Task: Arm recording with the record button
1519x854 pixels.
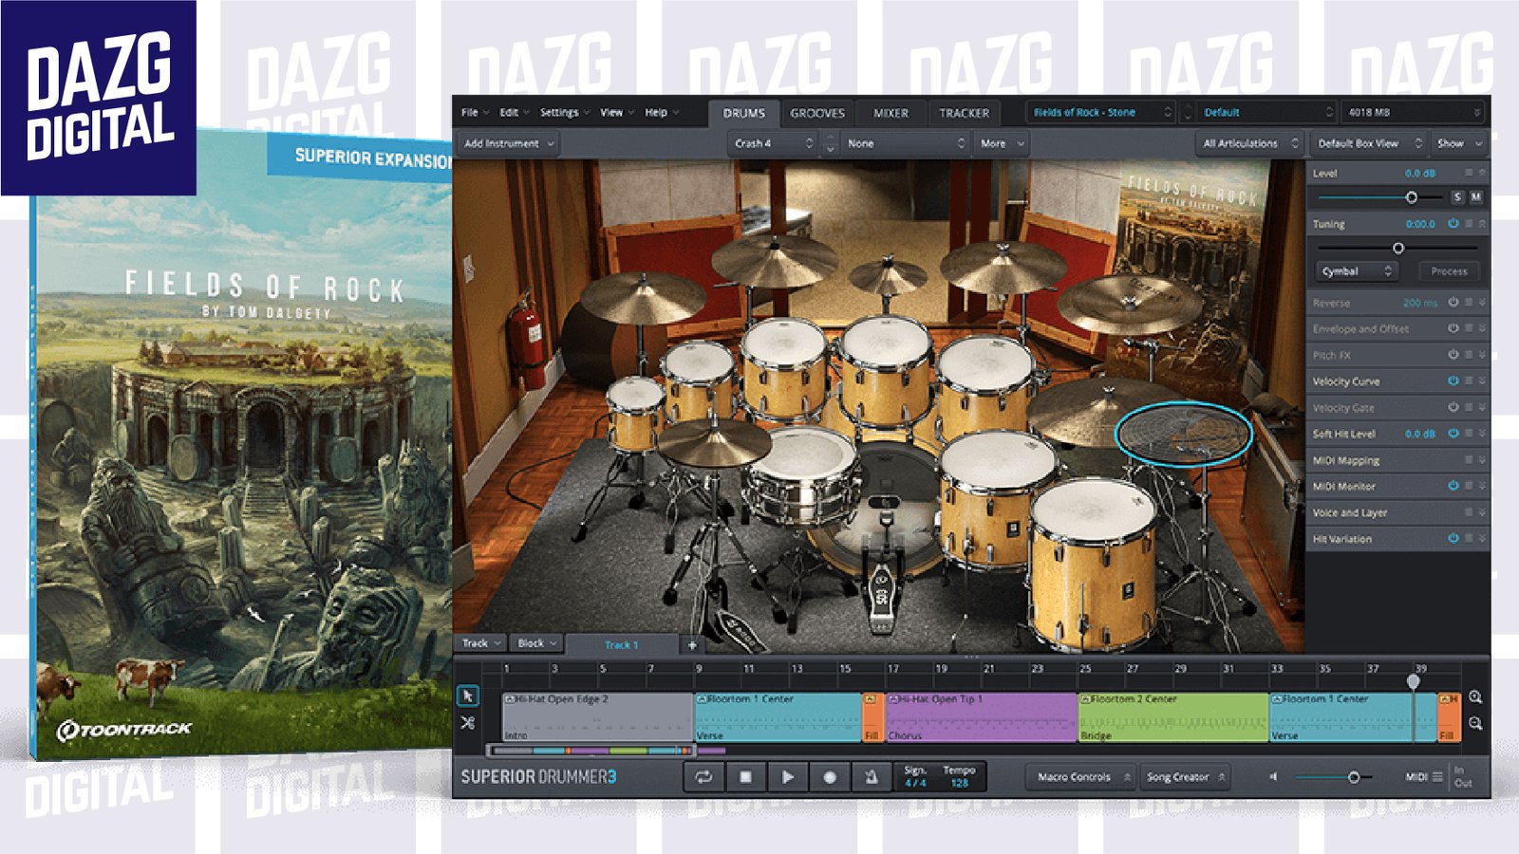Action: pos(830,776)
